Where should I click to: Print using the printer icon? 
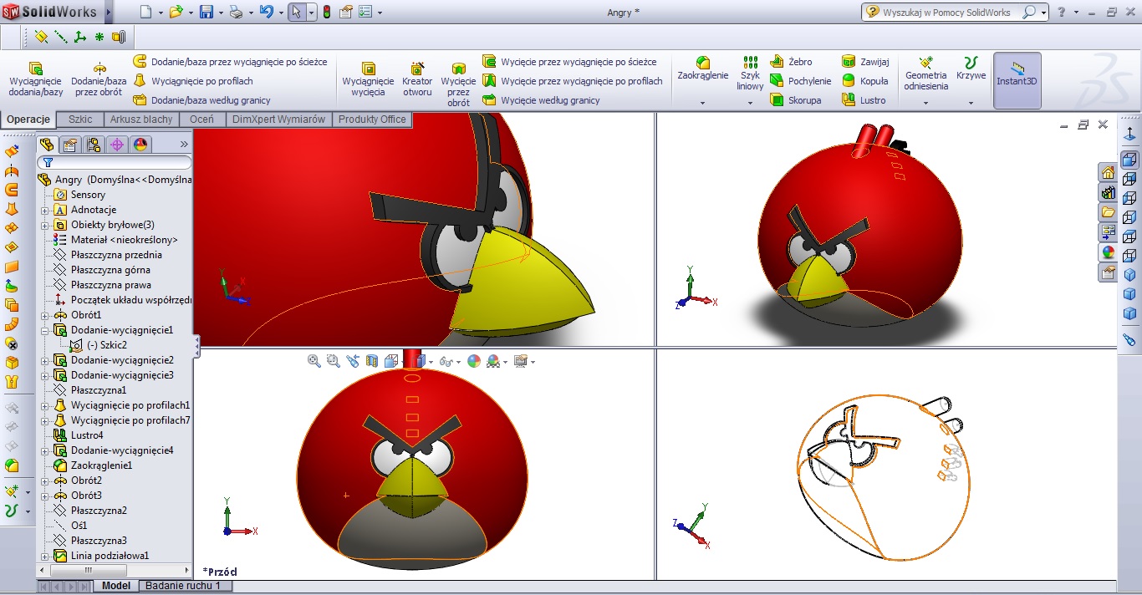click(x=236, y=12)
